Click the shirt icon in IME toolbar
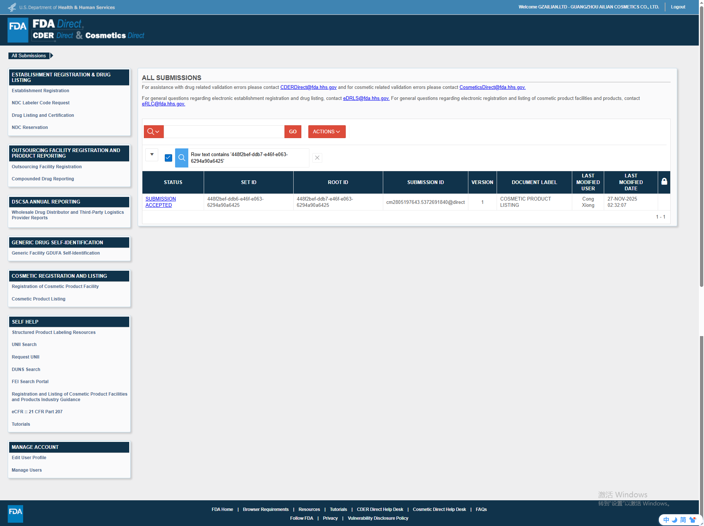The height and width of the screenshot is (526, 704). (692, 520)
